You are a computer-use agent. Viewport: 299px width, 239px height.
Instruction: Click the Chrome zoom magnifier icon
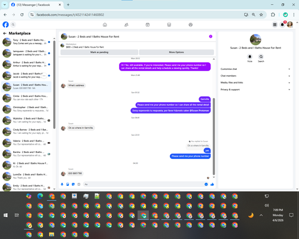254,14
